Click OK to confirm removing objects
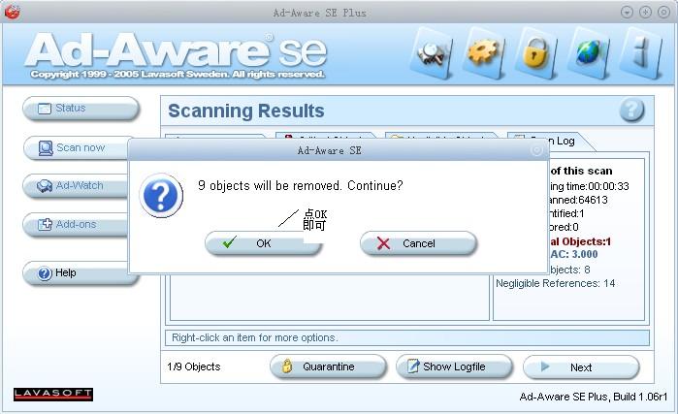The height and width of the screenshot is (414, 678). point(263,243)
